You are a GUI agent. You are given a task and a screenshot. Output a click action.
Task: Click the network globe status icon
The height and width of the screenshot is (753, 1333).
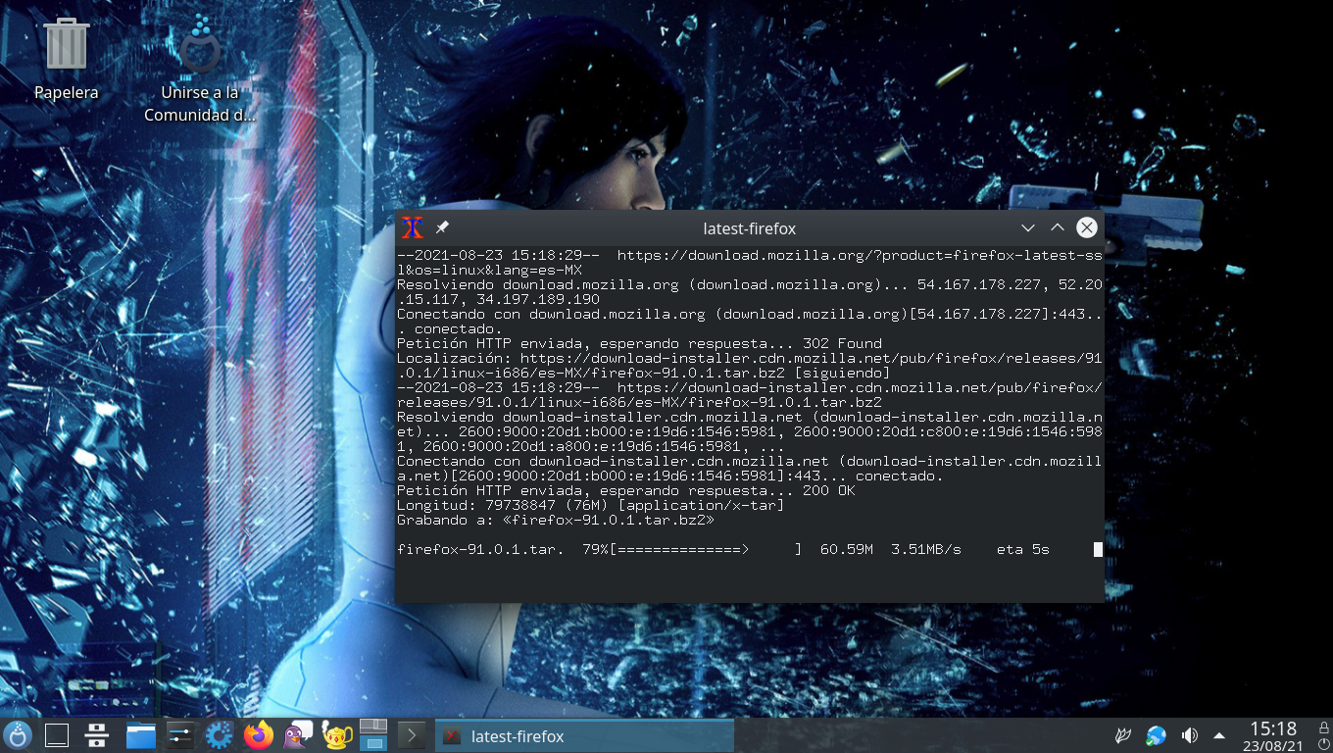[x=1157, y=735]
